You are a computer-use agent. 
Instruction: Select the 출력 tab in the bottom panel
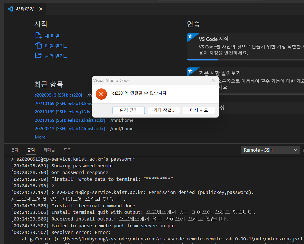[31, 150]
